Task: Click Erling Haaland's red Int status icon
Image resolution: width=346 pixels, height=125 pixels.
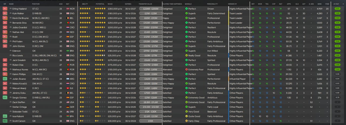Action: (x=5, y=9)
